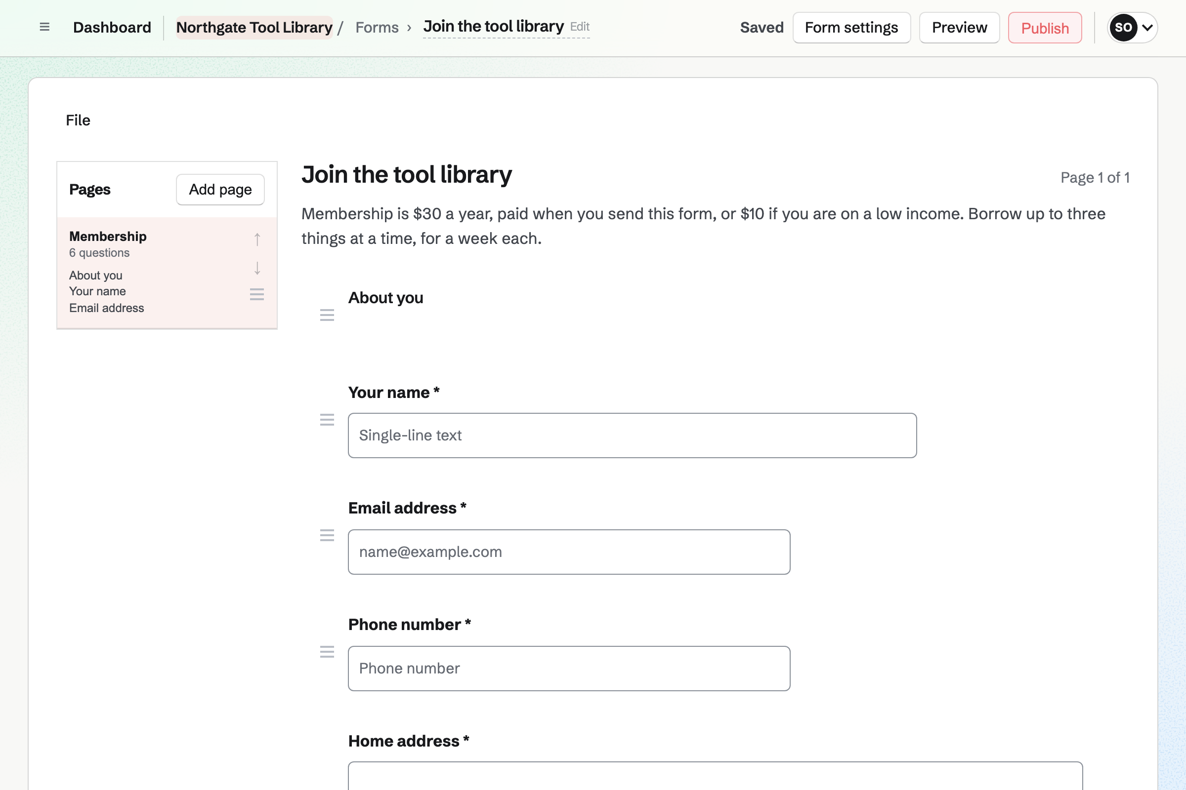The width and height of the screenshot is (1186, 790).
Task: Open Form settings
Action: pos(851,28)
